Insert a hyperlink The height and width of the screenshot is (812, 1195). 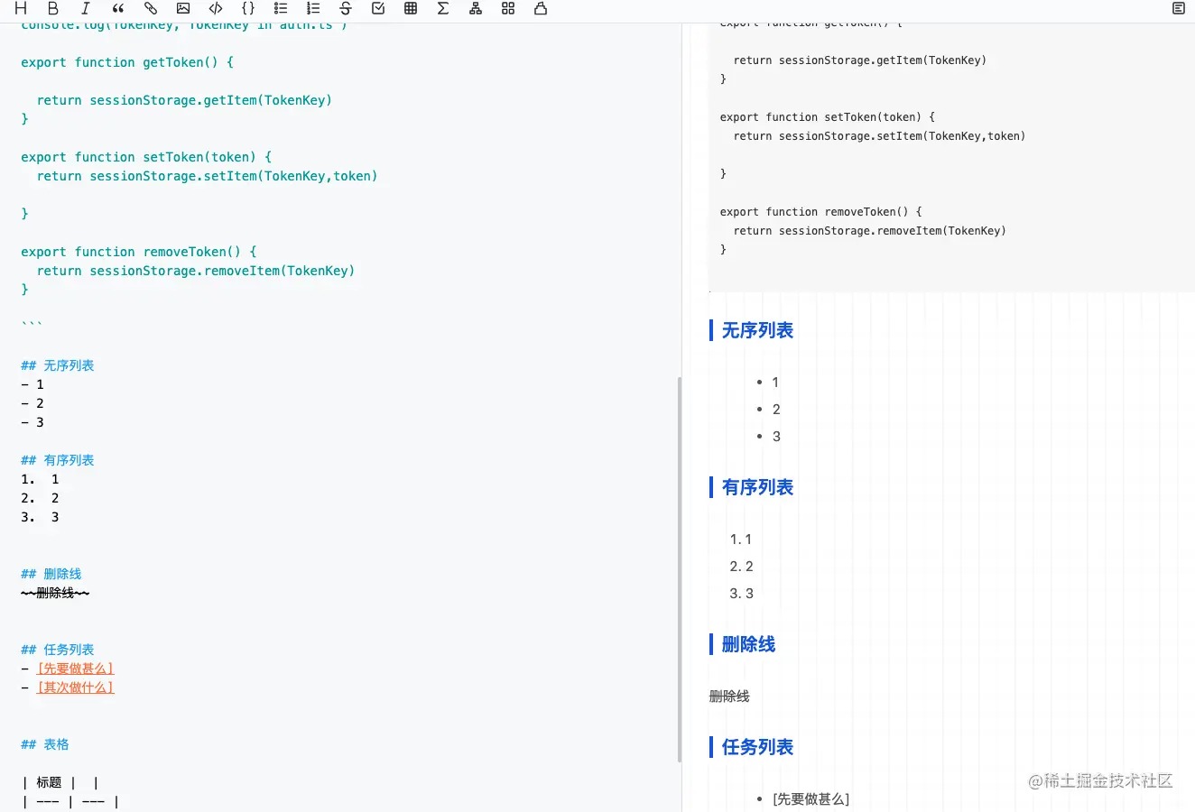click(151, 8)
